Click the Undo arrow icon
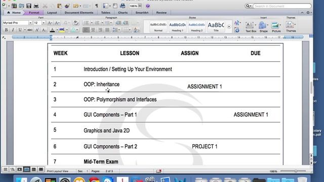The width and height of the screenshot is (324, 182). tap(75, 6)
